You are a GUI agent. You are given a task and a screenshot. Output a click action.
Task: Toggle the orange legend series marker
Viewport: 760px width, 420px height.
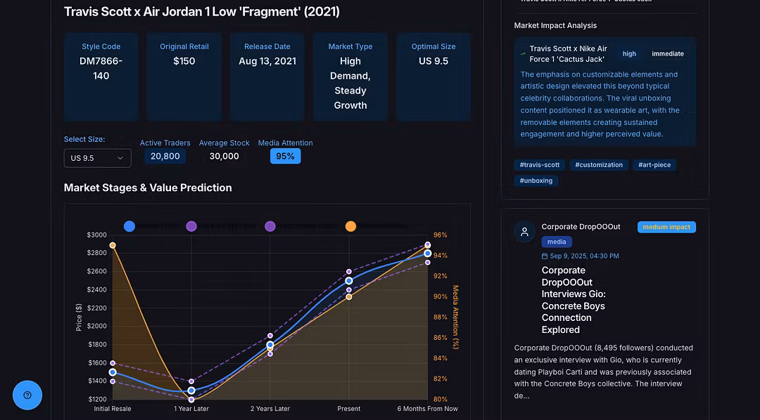pos(350,226)
